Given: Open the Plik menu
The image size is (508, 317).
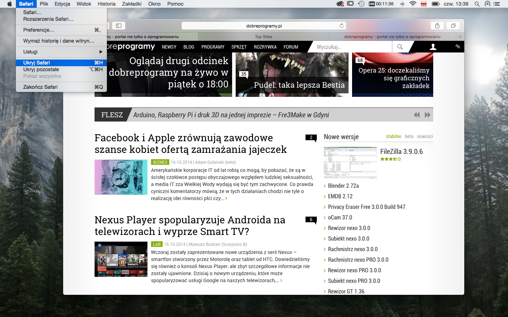Looking at the screenshot, I should pos(44,4).
